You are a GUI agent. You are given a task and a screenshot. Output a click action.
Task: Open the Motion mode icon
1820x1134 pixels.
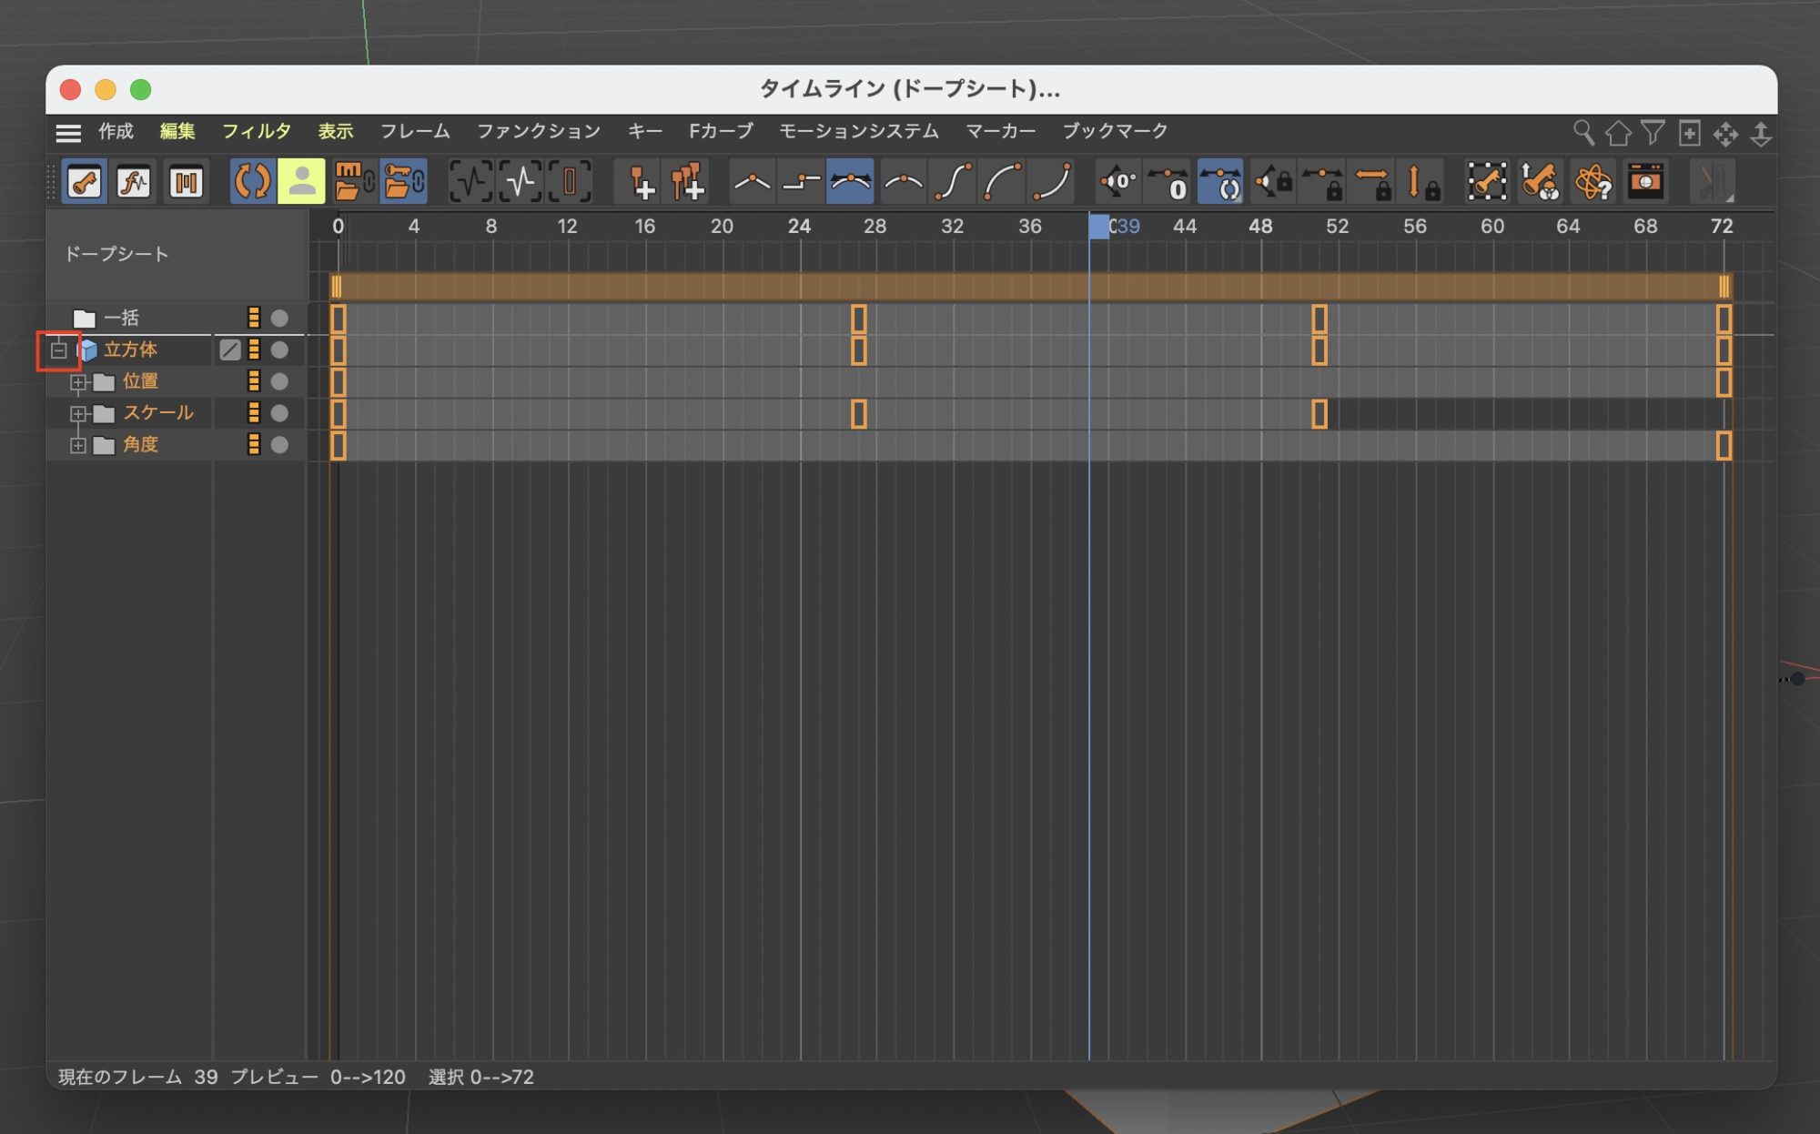coord(186,181)
